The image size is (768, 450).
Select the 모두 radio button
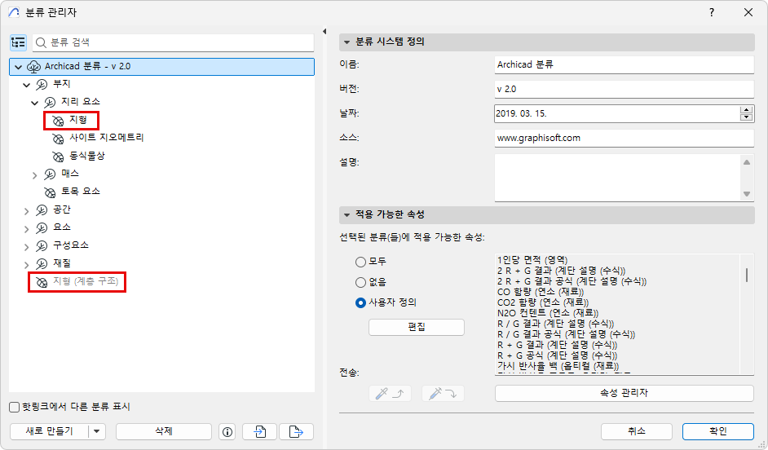pyautogui.click(x=360, y=262)
